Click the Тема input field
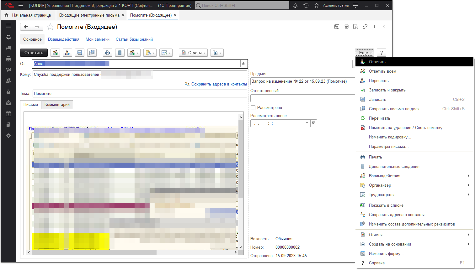475x270 pixels. pos(140,94)
